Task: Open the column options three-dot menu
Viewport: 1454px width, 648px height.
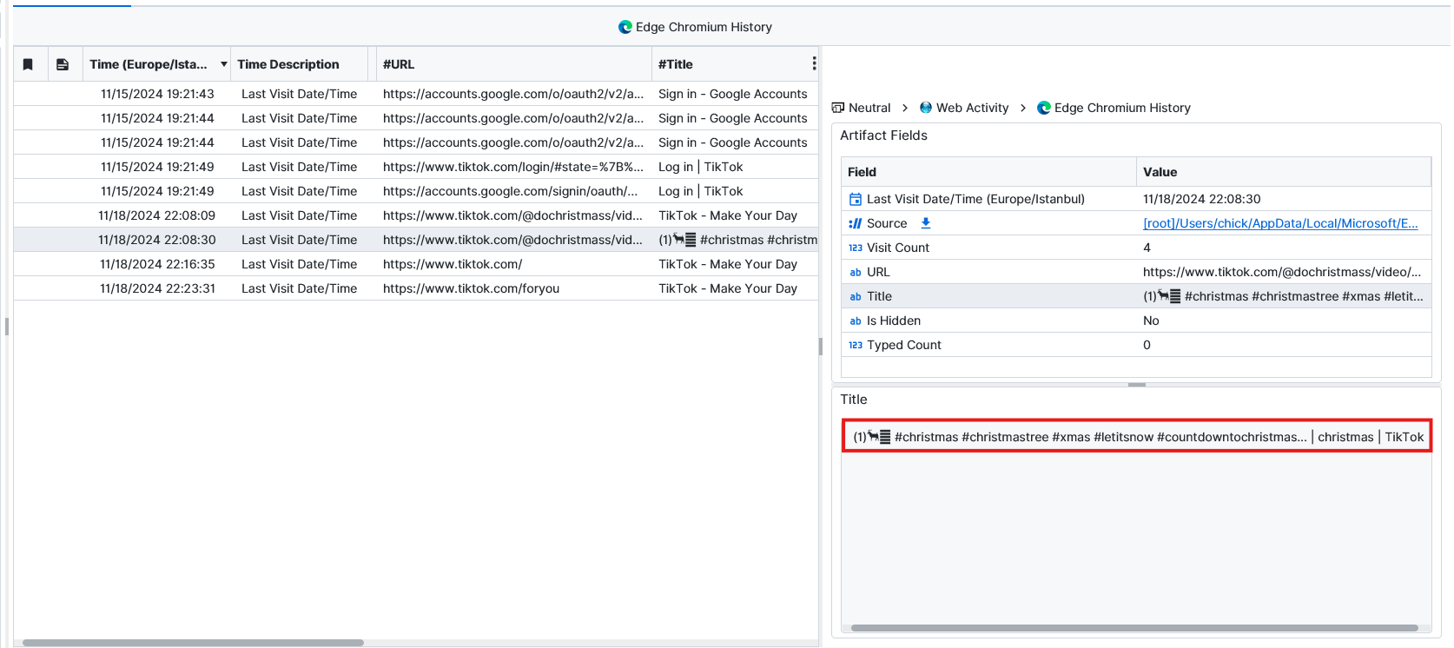Action: pos(813,64)
